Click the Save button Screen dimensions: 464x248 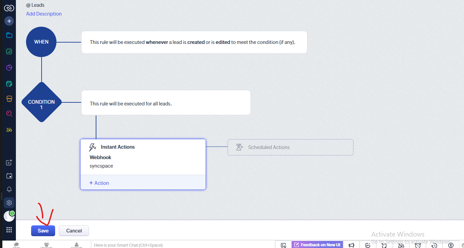click(43, 231)
